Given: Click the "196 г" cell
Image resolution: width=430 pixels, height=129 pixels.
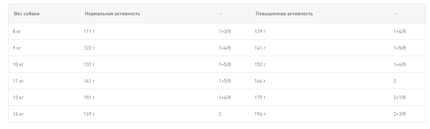Looking at the screenshot, I should [260, 114].
